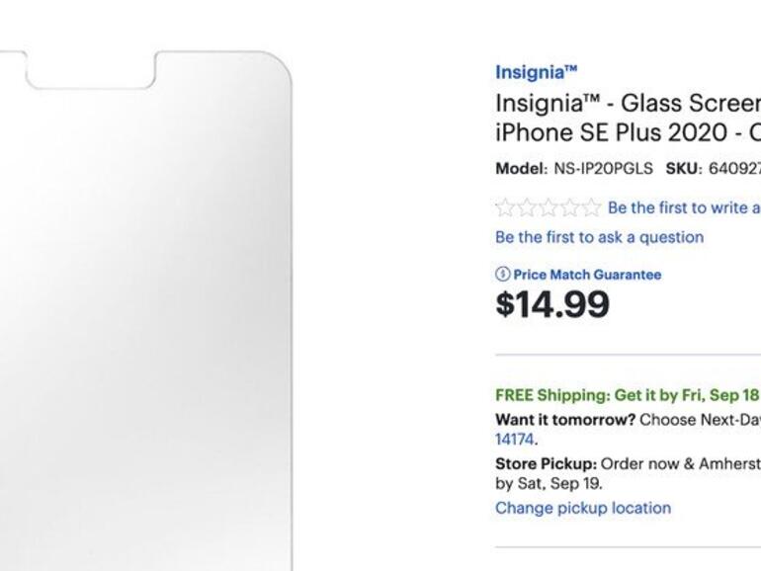
Task: Click the fifth empty rating star
Action: (591, 207)
